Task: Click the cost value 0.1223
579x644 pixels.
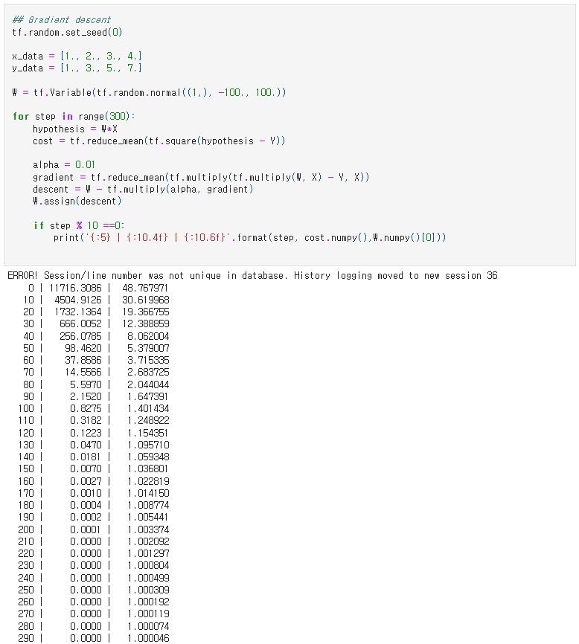Action: 86,433
